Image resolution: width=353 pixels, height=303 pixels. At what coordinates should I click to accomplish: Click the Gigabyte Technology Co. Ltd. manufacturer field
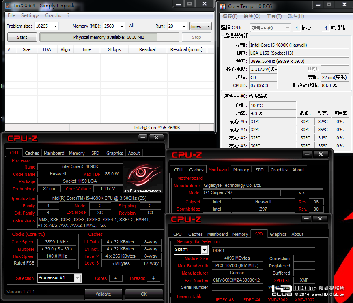263,185
